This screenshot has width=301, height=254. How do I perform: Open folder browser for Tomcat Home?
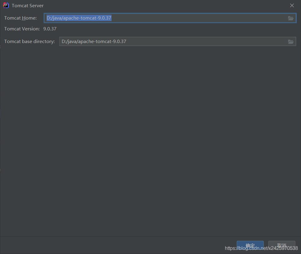coord(291,18)
